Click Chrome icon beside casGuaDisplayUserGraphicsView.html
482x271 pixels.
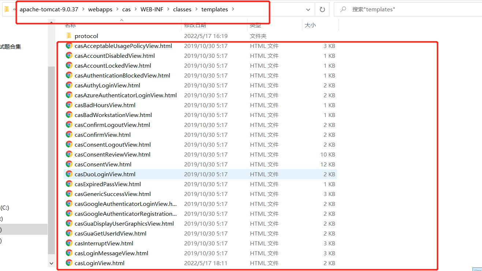[69, 223]
